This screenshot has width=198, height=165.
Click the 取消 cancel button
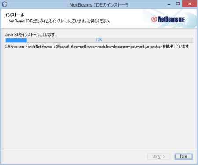(183, 157)
